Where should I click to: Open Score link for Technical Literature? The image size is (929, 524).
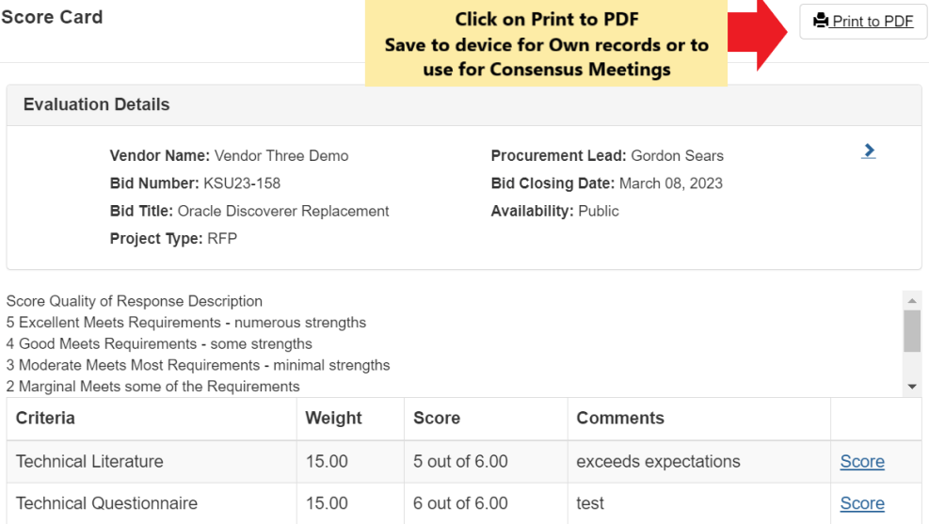pos(862,462)
